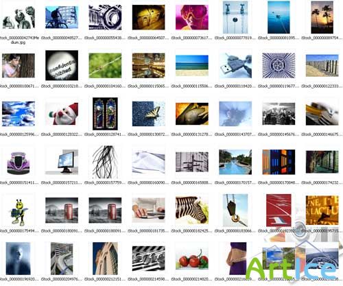Select the computer monitor image thumbnail
This screenshot has width=343, height=286.
(x=62, y=162)
